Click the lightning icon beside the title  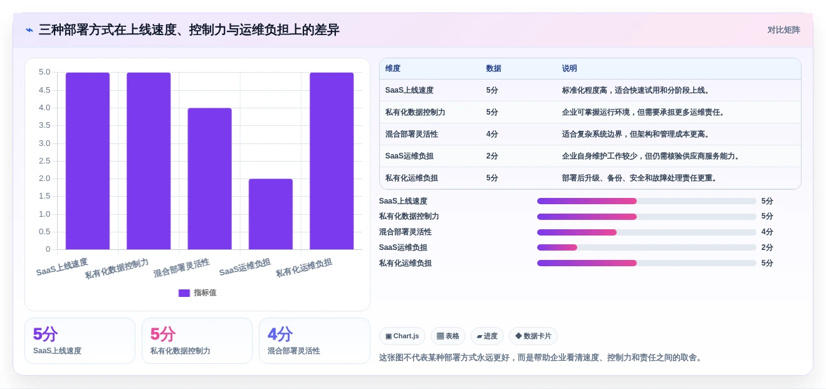point(29,30)
